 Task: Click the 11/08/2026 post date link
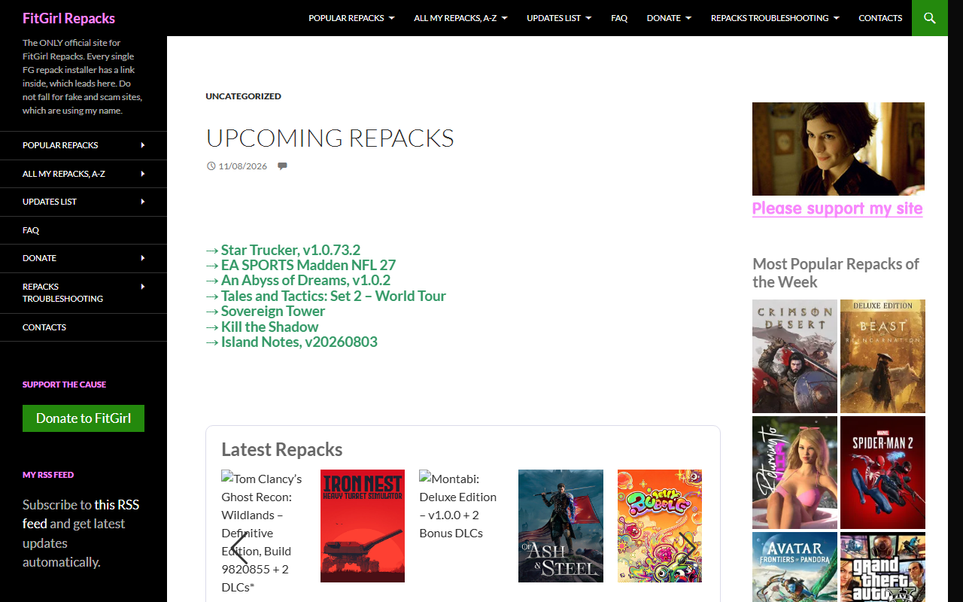[243, 166]
